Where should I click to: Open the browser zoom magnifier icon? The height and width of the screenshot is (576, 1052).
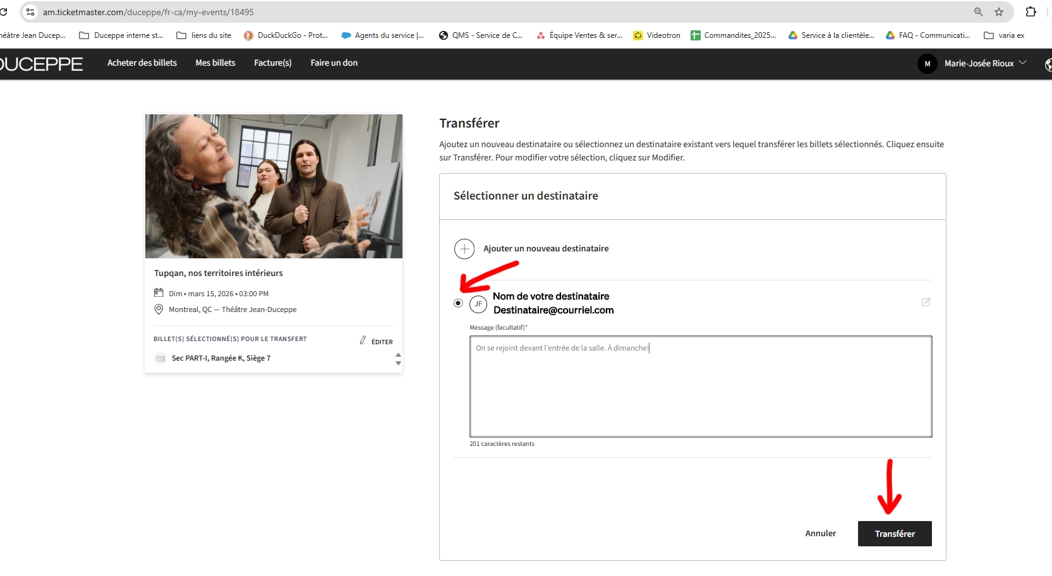point(978,12)
